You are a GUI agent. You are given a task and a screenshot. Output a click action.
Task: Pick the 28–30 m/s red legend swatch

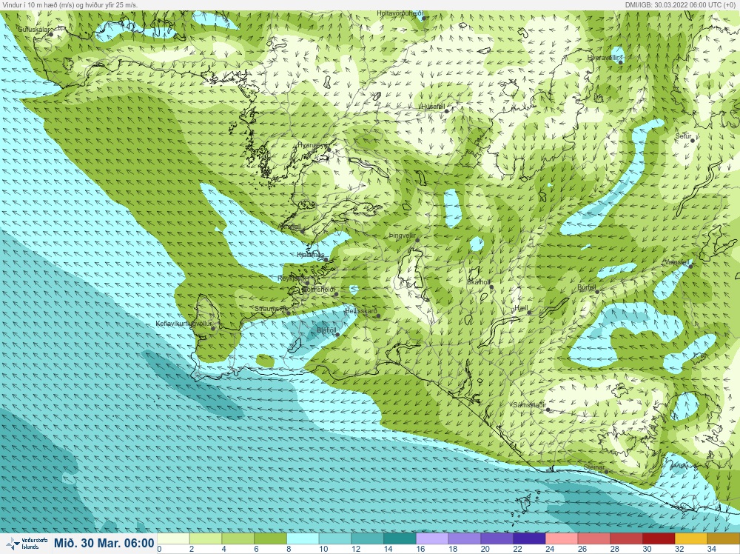[x=626, y=539]
